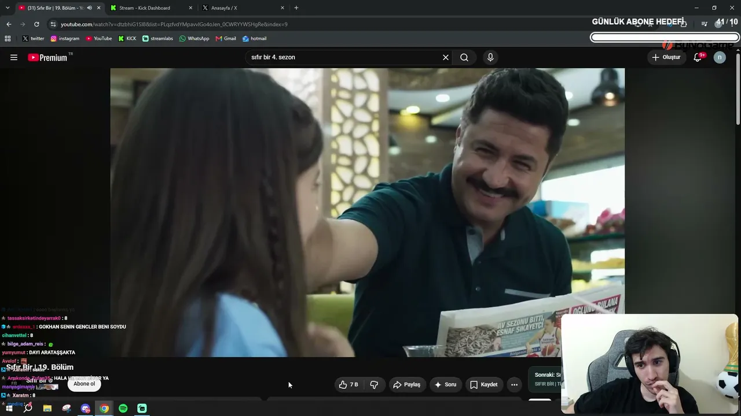Share the video via Paylaş
The width and height of the screenshot is (741, 416).
tap(406, 385)
